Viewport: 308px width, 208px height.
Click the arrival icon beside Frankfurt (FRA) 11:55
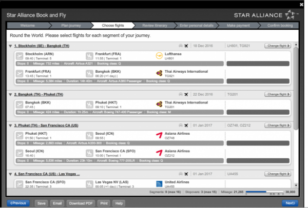(89, 56)
